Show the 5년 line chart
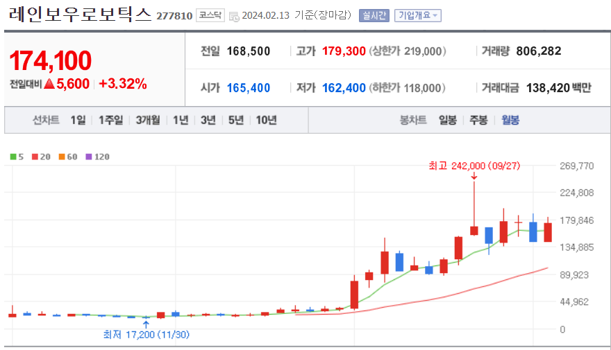The image size is (611, 350). tap(236, 120)
